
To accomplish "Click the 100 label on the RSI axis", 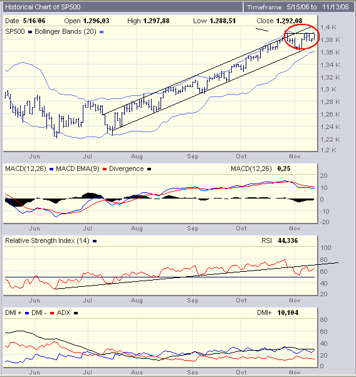I will [x=326, y=248].
